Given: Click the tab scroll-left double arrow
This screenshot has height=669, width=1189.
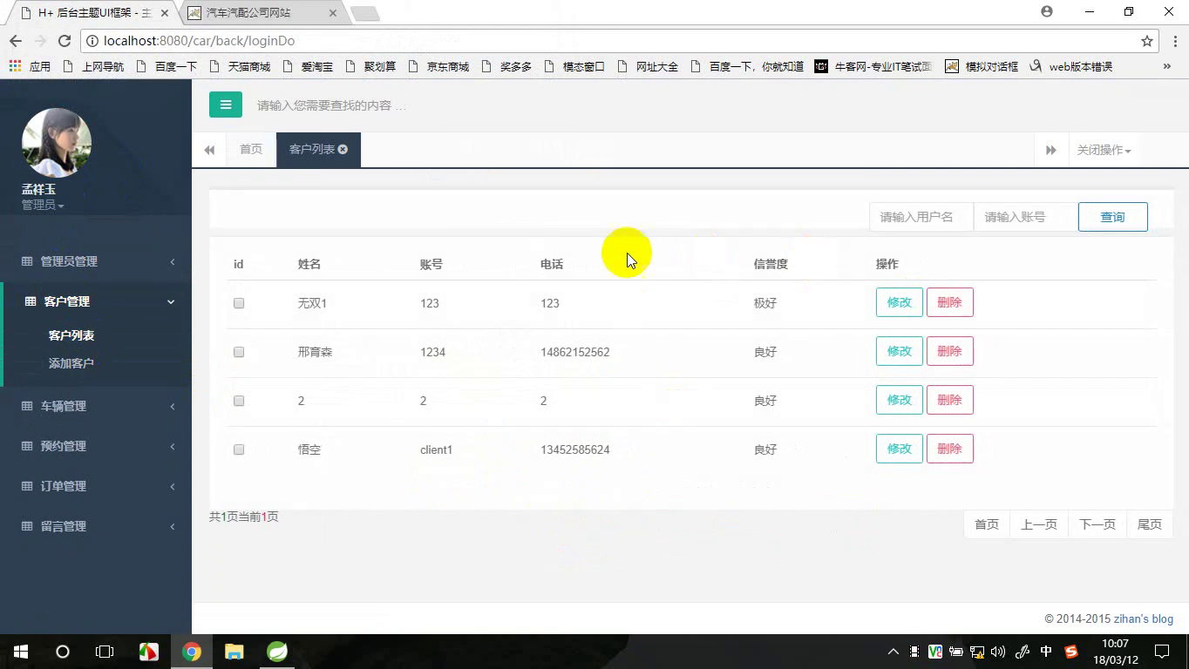Looking at the screenshot, I should (x=209, y=150).
